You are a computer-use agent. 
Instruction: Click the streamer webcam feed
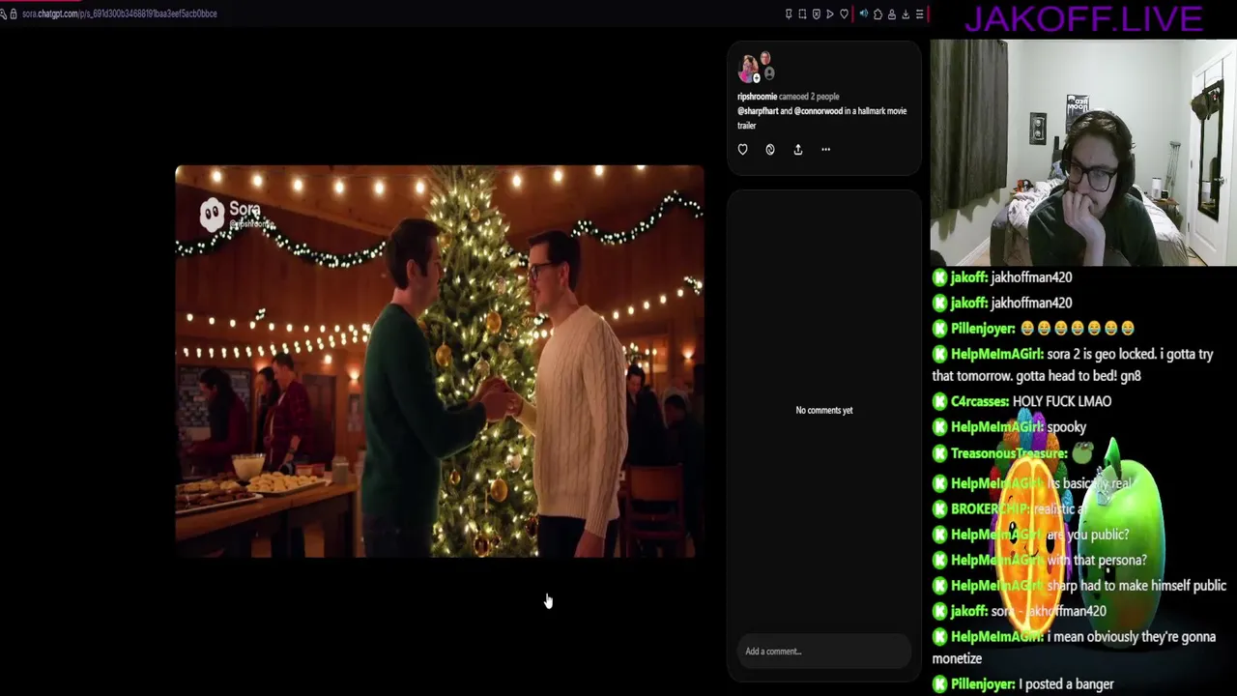coord(1083,153)
